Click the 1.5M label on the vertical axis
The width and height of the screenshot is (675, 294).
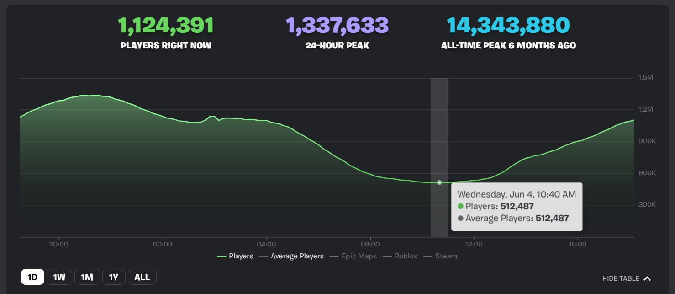pos(646,78)
